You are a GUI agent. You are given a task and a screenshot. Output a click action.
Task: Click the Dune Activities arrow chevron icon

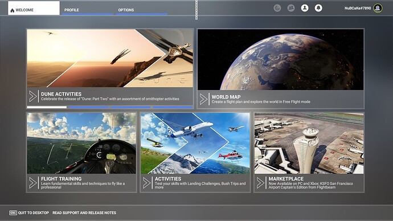[x=33, y=96]
